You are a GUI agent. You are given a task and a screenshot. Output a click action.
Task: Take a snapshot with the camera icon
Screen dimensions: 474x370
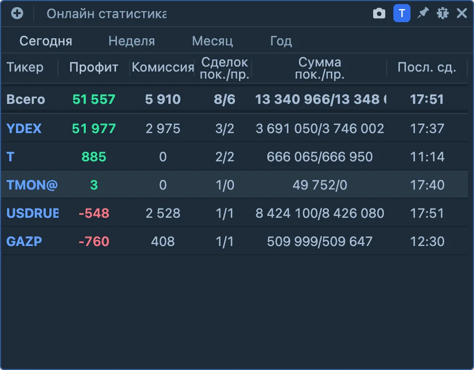pos(379,14)
